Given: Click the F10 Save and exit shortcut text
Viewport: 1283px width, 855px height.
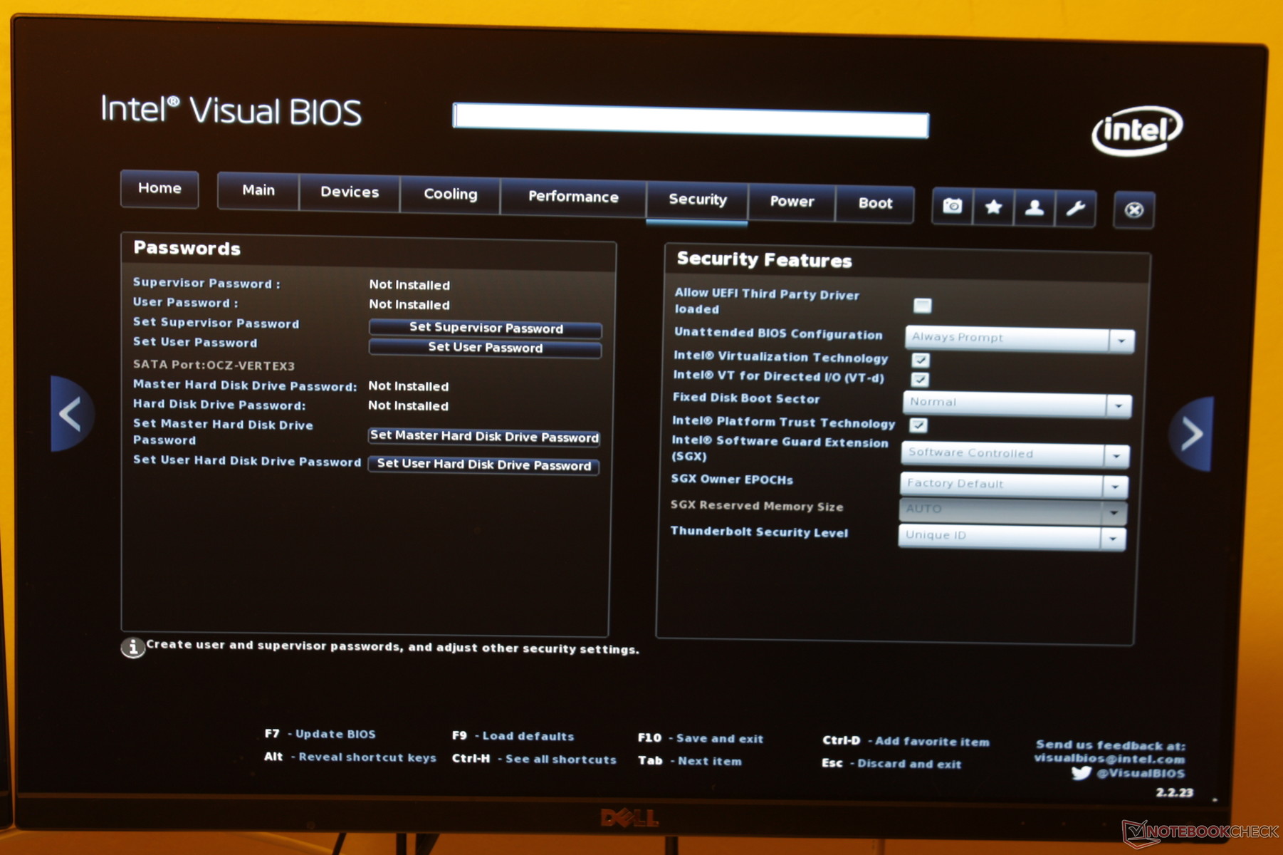Looking at the screenshot, I should click(701, 739).
